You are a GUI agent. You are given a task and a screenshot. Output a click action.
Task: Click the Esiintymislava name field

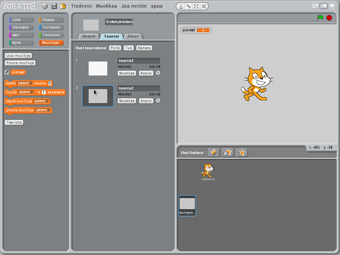click(119, 22)
